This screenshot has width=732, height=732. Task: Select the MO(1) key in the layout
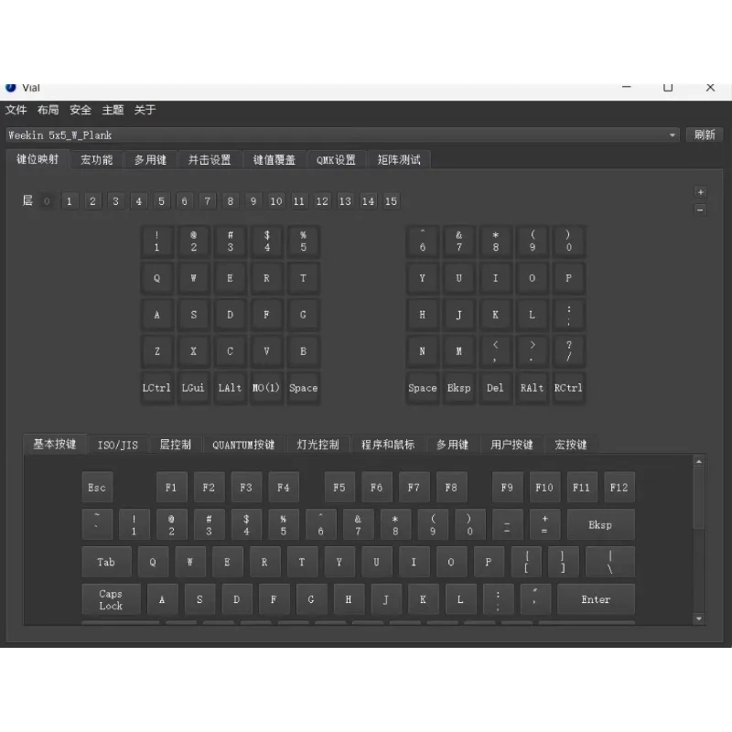266,387
